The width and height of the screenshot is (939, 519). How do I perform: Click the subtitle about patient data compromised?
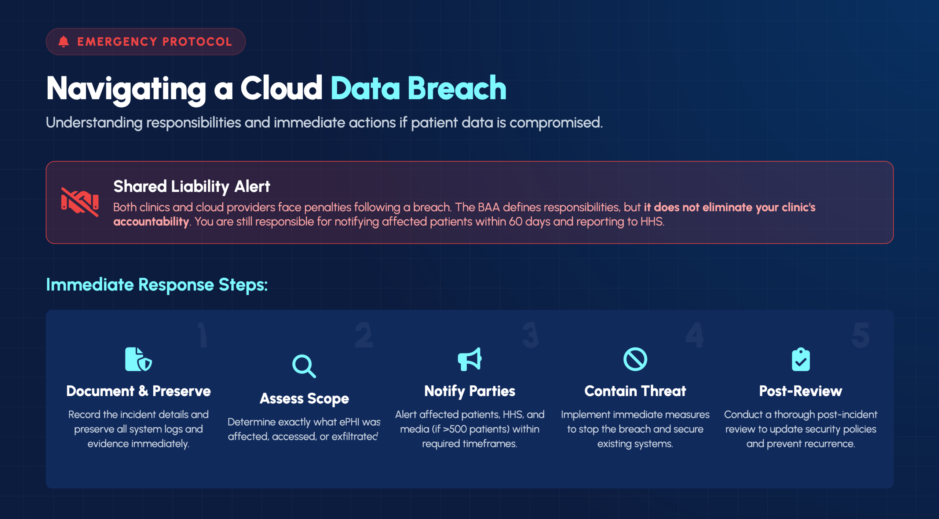pyautogui.click(x=324, y=123)
